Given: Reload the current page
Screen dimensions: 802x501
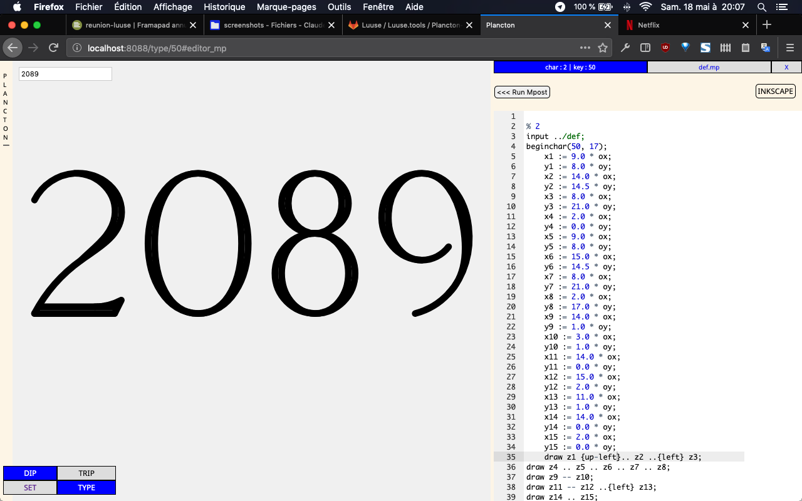Looking at the screenshot, I should point(54,48).
